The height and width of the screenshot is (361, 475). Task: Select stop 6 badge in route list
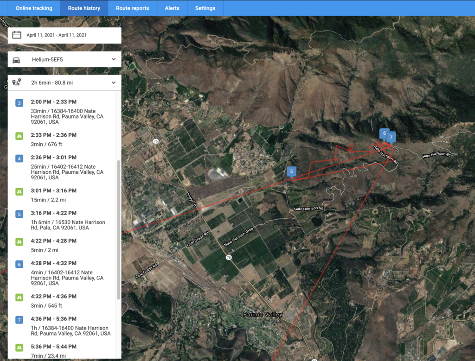[19, 264]
